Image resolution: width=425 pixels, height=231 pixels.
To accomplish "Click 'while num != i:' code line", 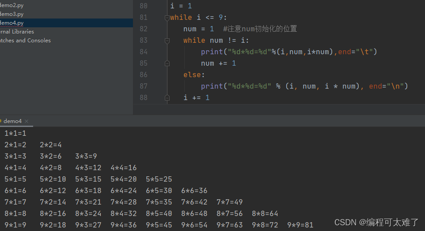I will (x=216, y=40).
